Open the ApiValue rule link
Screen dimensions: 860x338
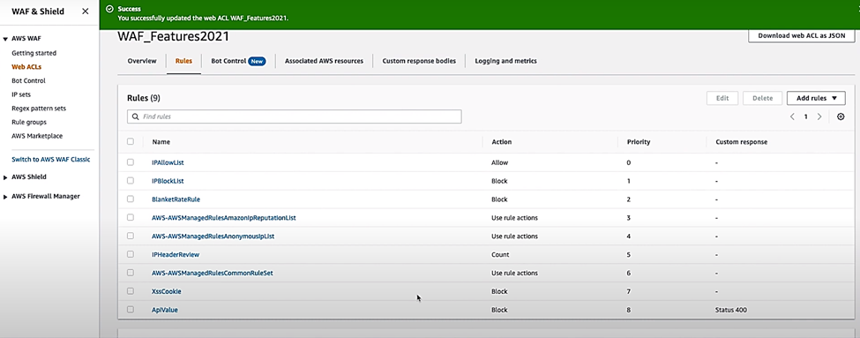coord(165,310)
